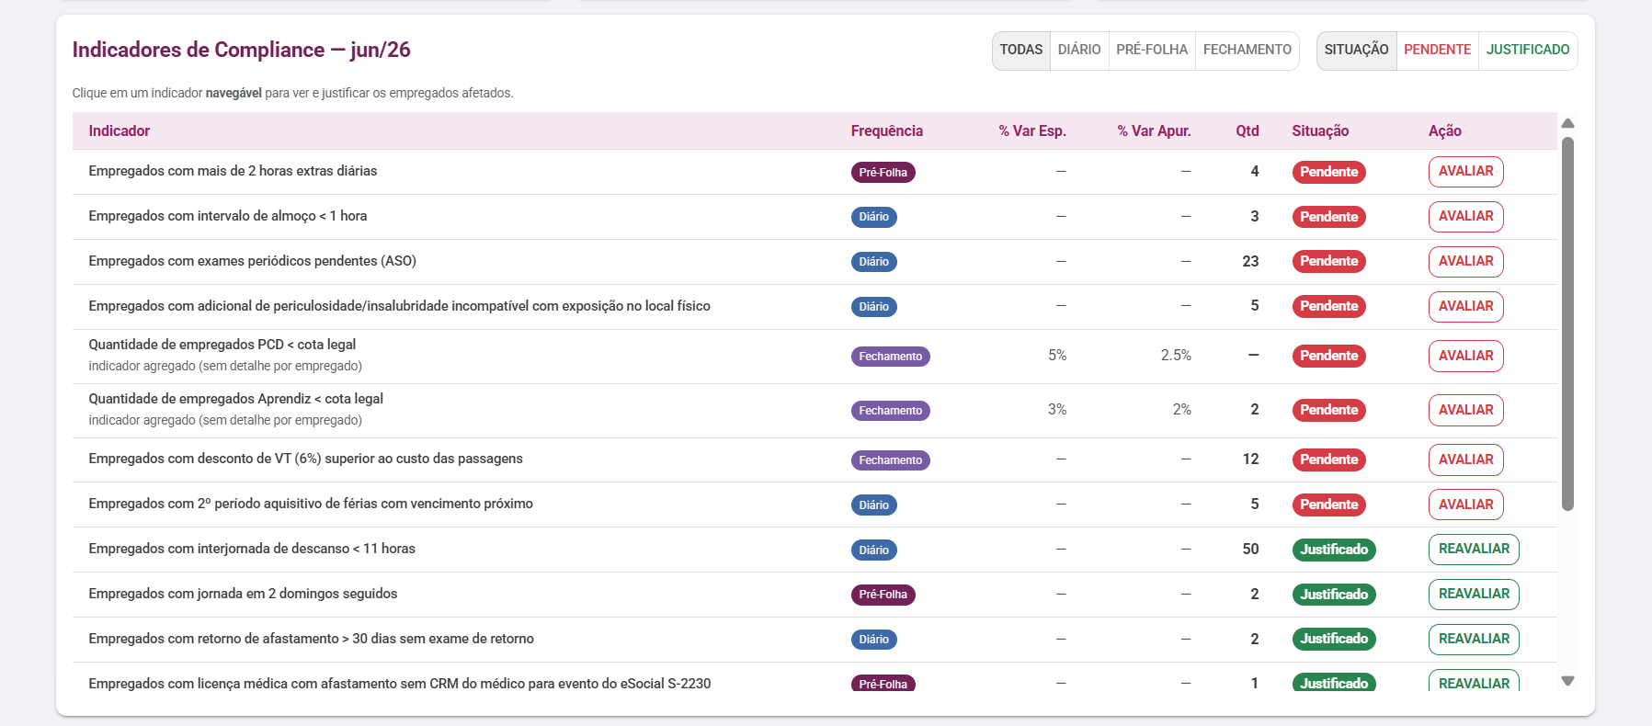1652x726 pixels.
Task: Click the % Var Apur. column header
Action: 1154,131
